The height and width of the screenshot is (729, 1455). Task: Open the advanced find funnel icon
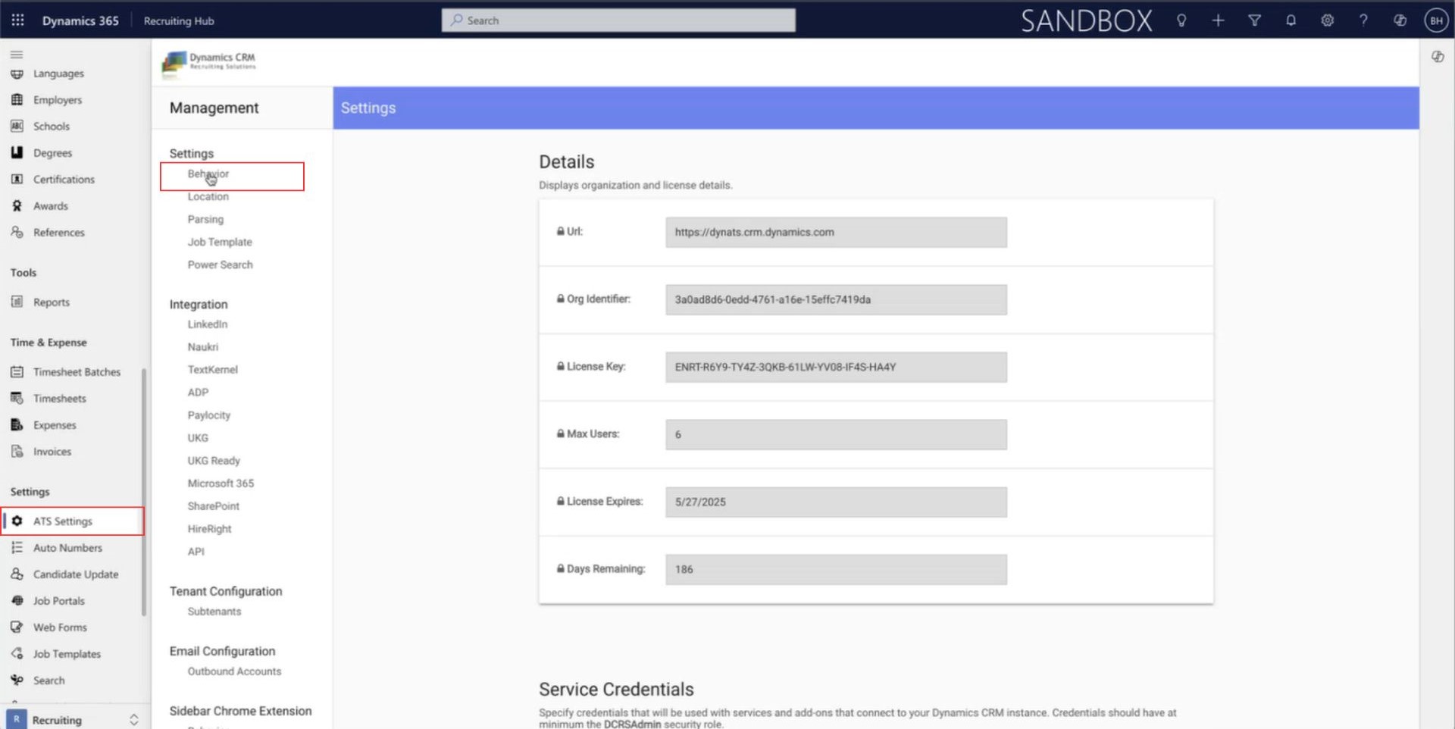[1254, 20]
